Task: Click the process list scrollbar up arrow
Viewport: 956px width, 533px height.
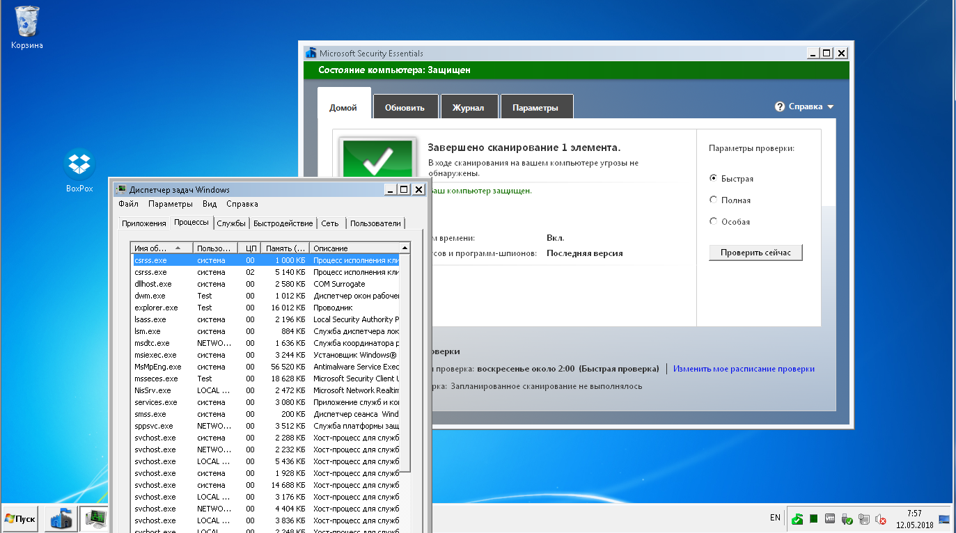Action: click(x=405, y=248)
